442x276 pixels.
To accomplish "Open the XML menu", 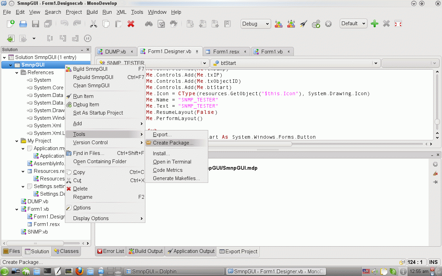I will click(x=121, y=12).
